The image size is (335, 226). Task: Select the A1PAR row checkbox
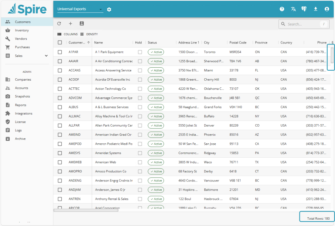point(60,52)
